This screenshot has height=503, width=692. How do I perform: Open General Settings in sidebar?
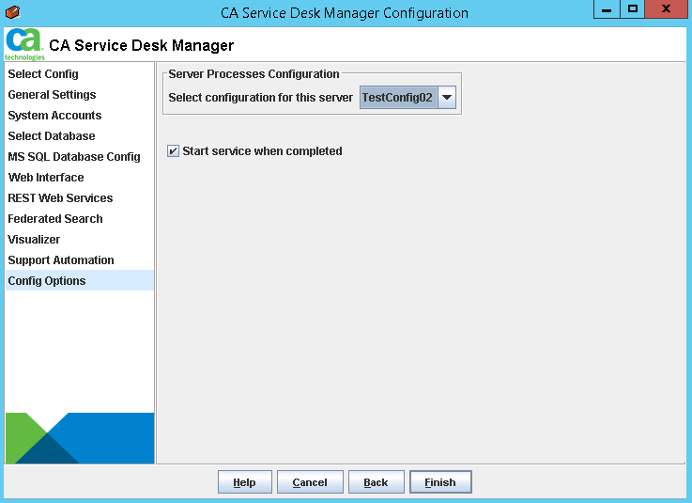point(52,95)
